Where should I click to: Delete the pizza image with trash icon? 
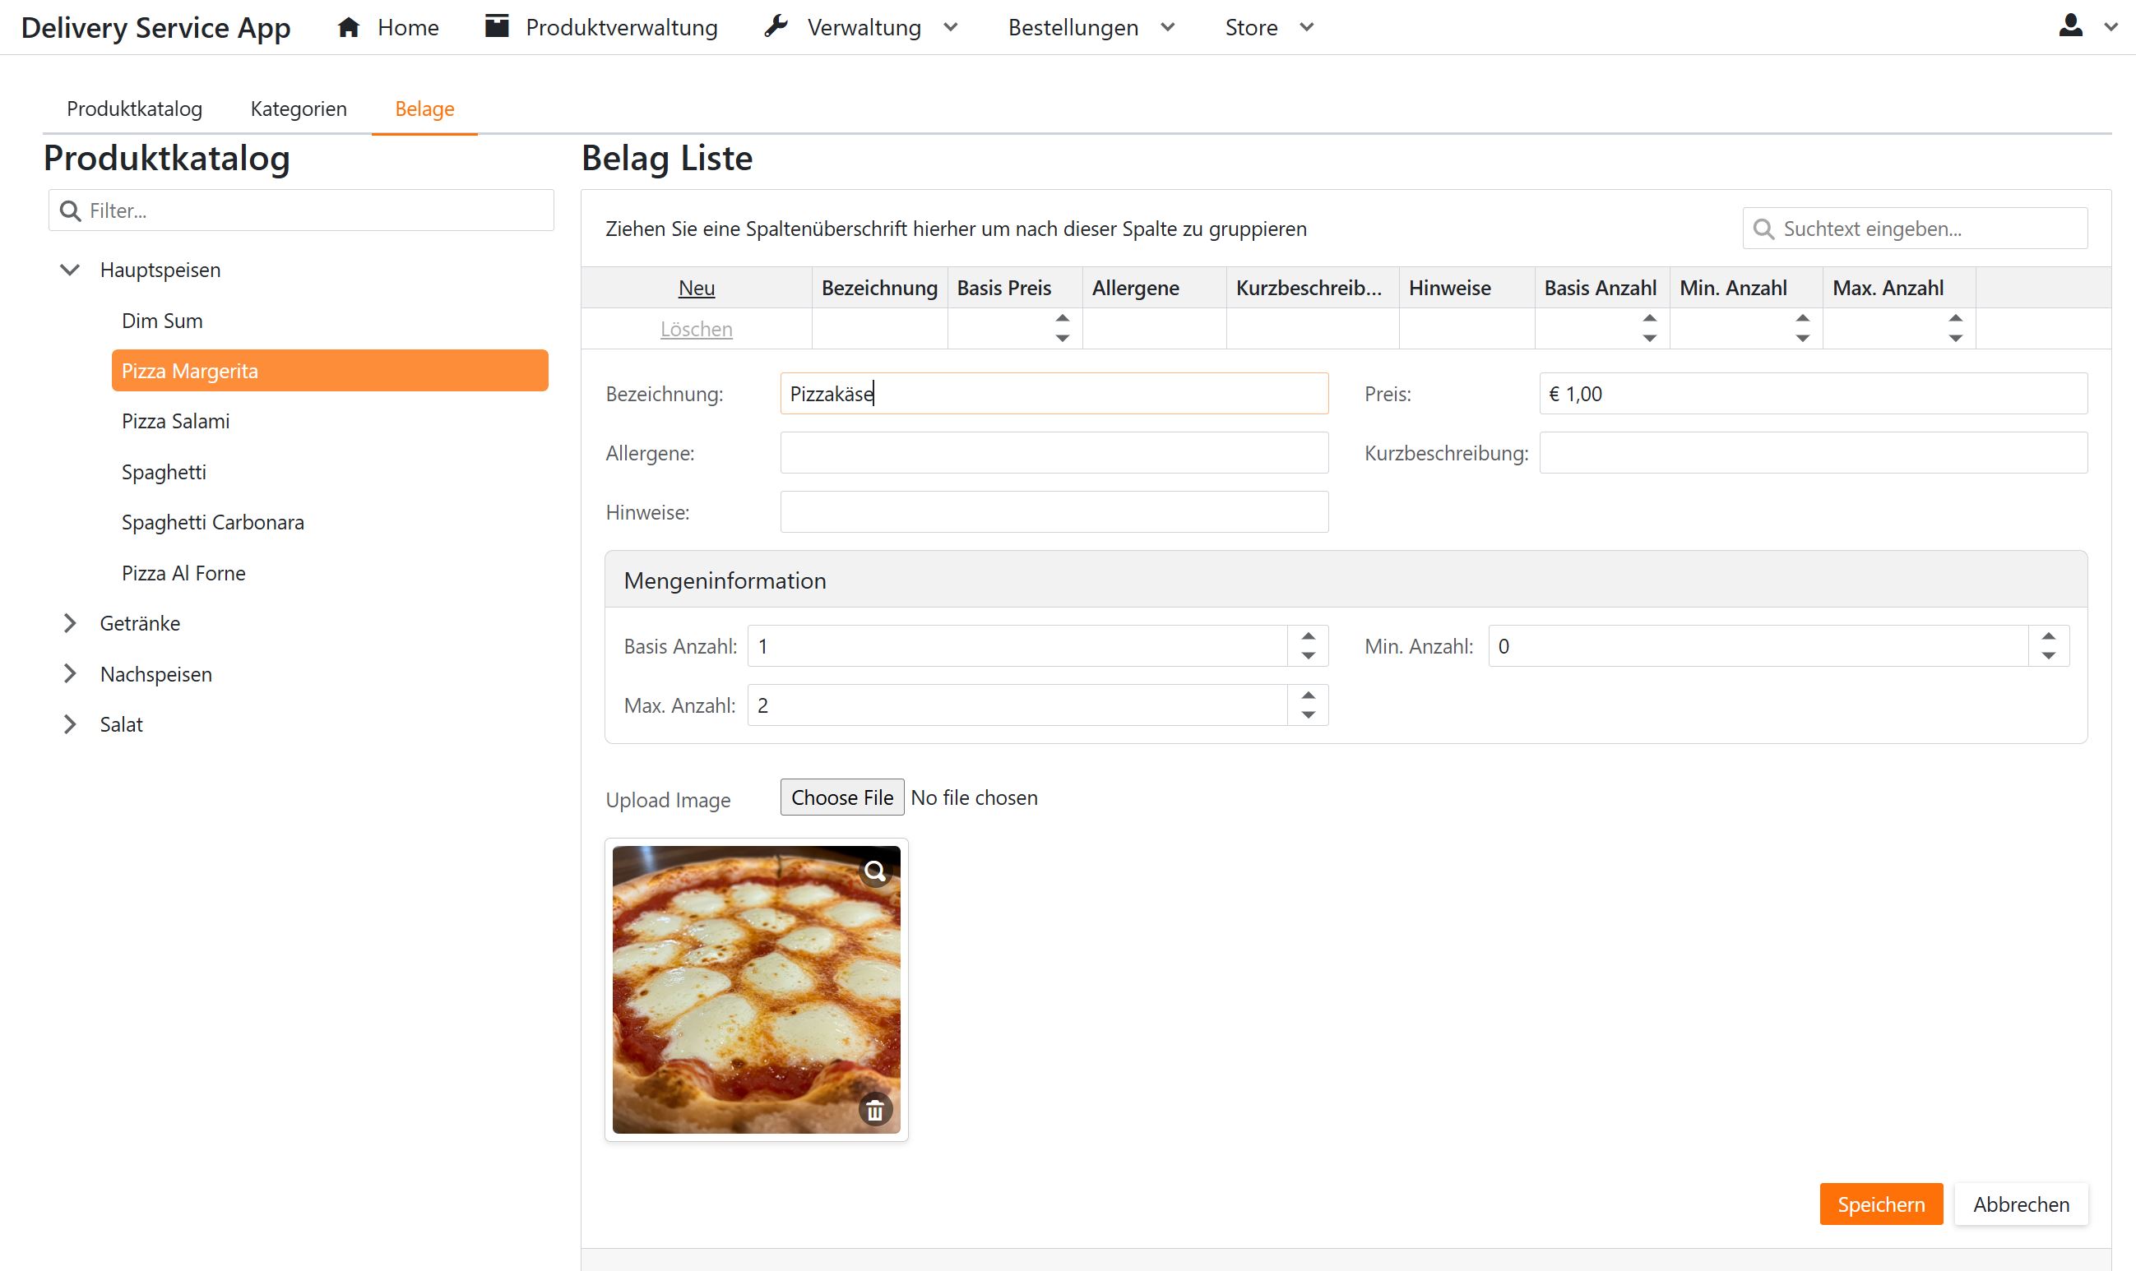(x=875, y=1111)
